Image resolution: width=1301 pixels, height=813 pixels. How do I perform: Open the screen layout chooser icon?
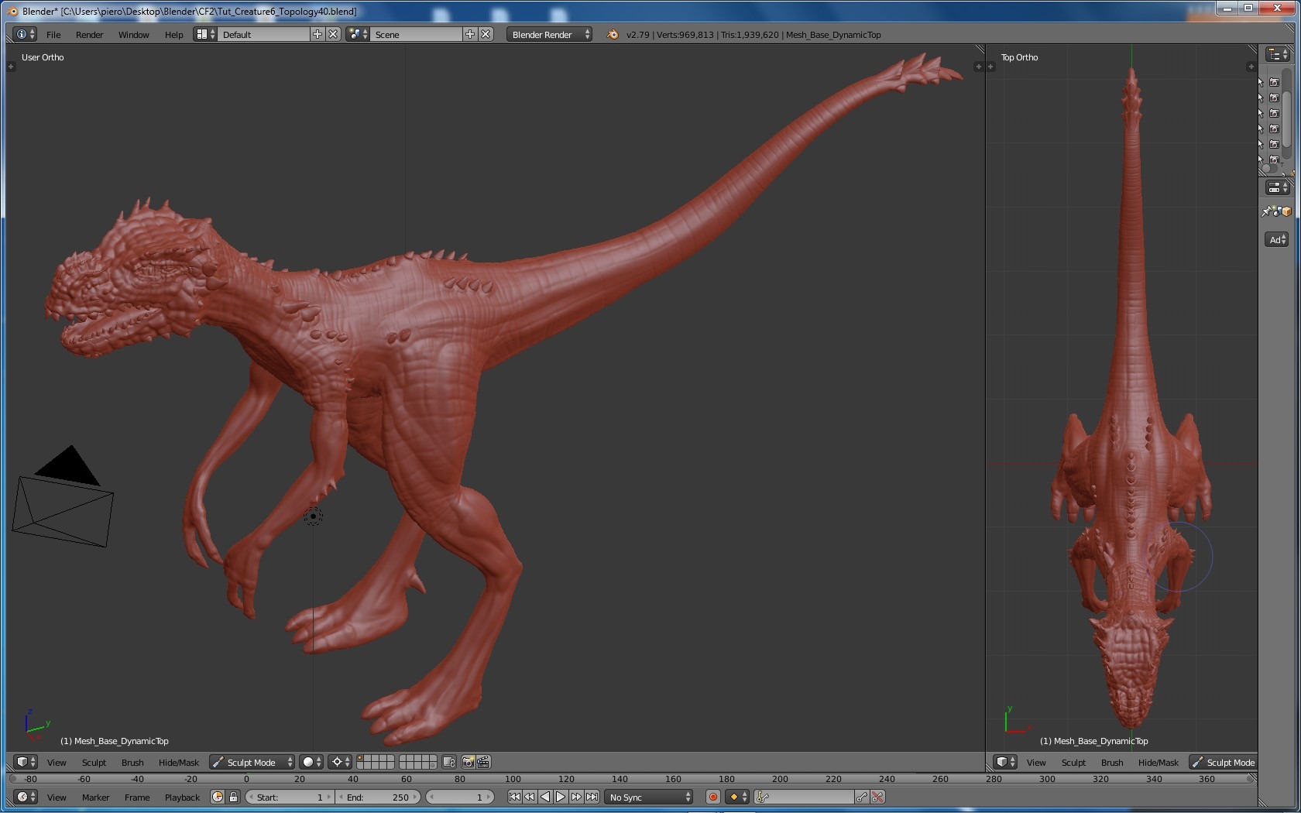[205, 34]
